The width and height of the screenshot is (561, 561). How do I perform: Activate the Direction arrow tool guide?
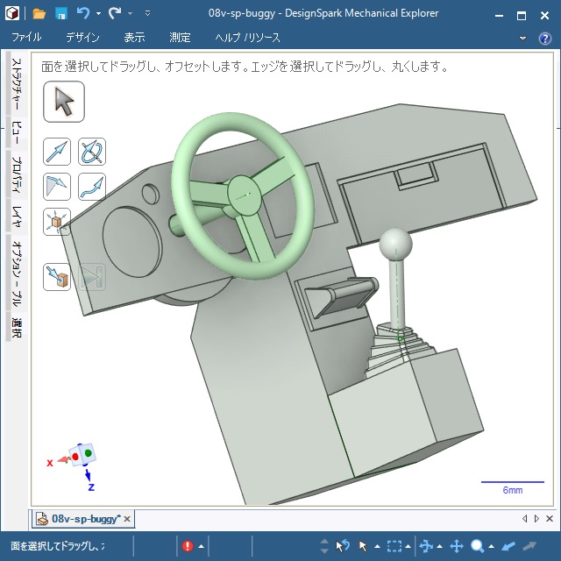coord(57,152)
